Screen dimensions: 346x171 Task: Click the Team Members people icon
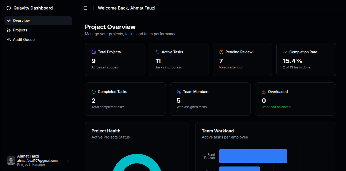click(179, 91)
